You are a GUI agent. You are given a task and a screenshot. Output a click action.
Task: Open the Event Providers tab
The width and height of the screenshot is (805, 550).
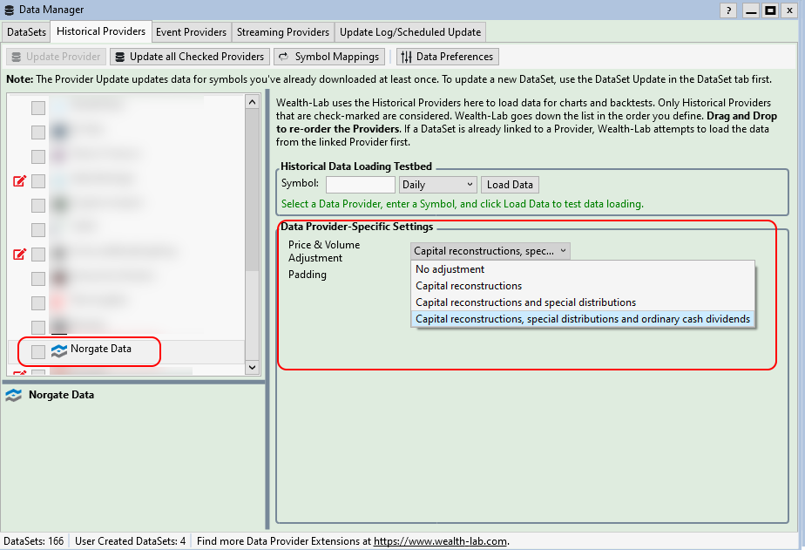[x=191, y=32]
